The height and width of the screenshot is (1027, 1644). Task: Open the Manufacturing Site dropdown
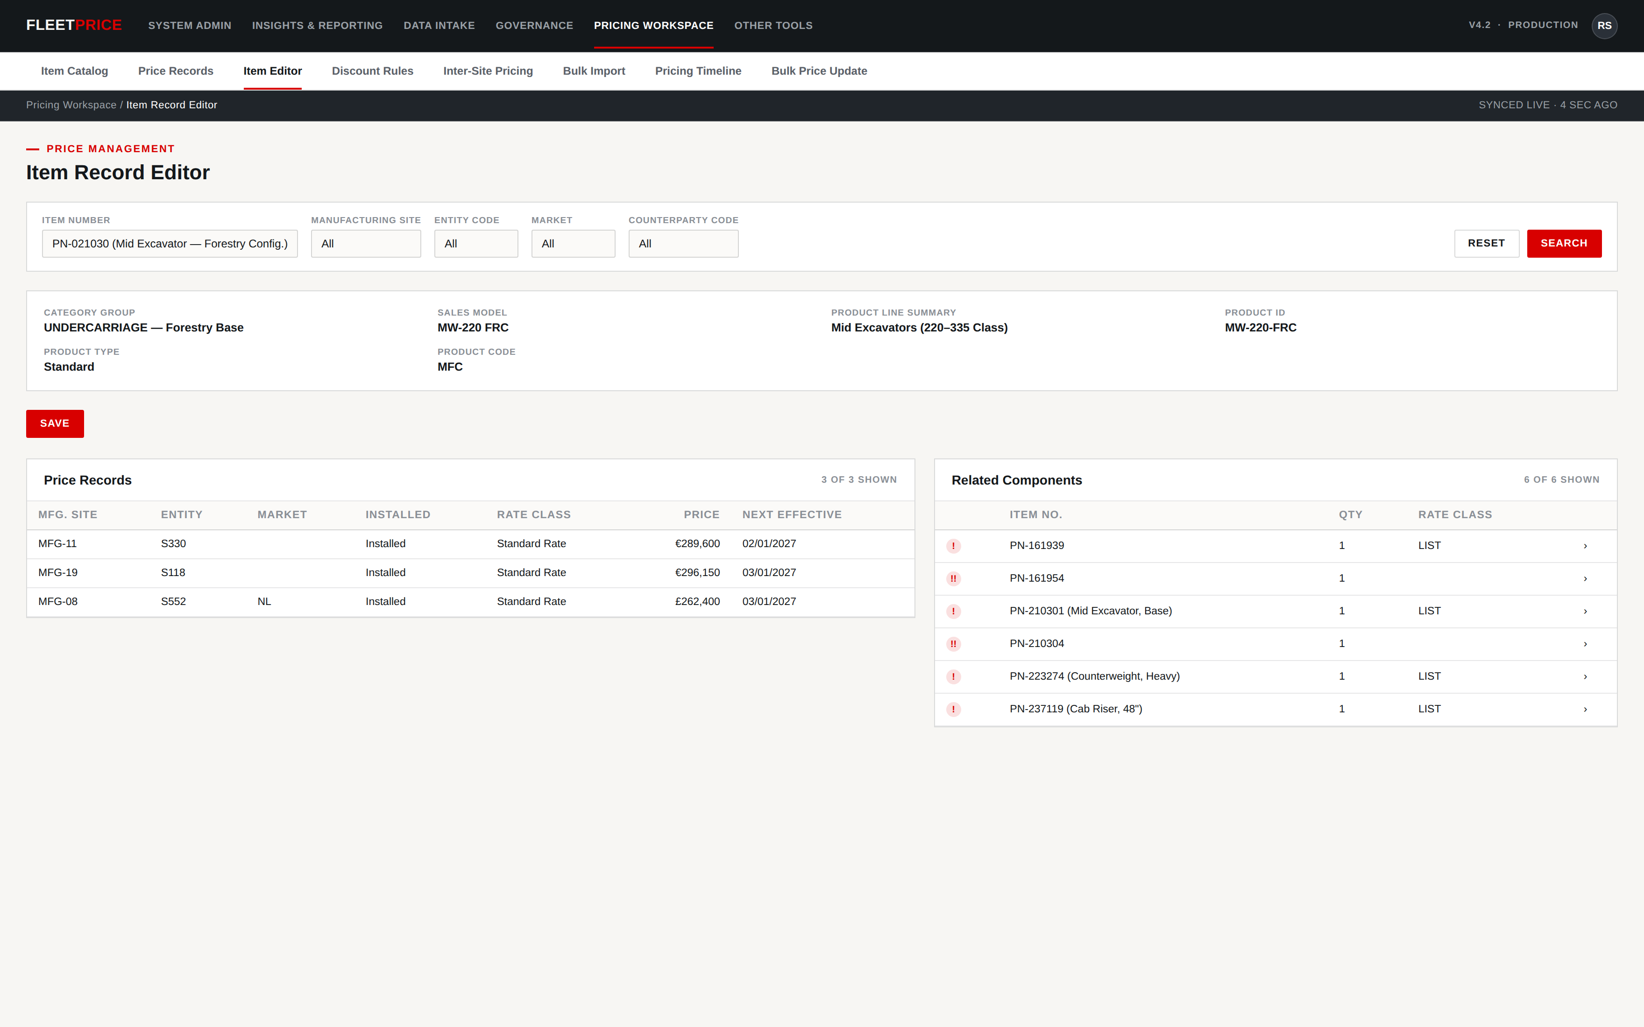coord(366,244)
